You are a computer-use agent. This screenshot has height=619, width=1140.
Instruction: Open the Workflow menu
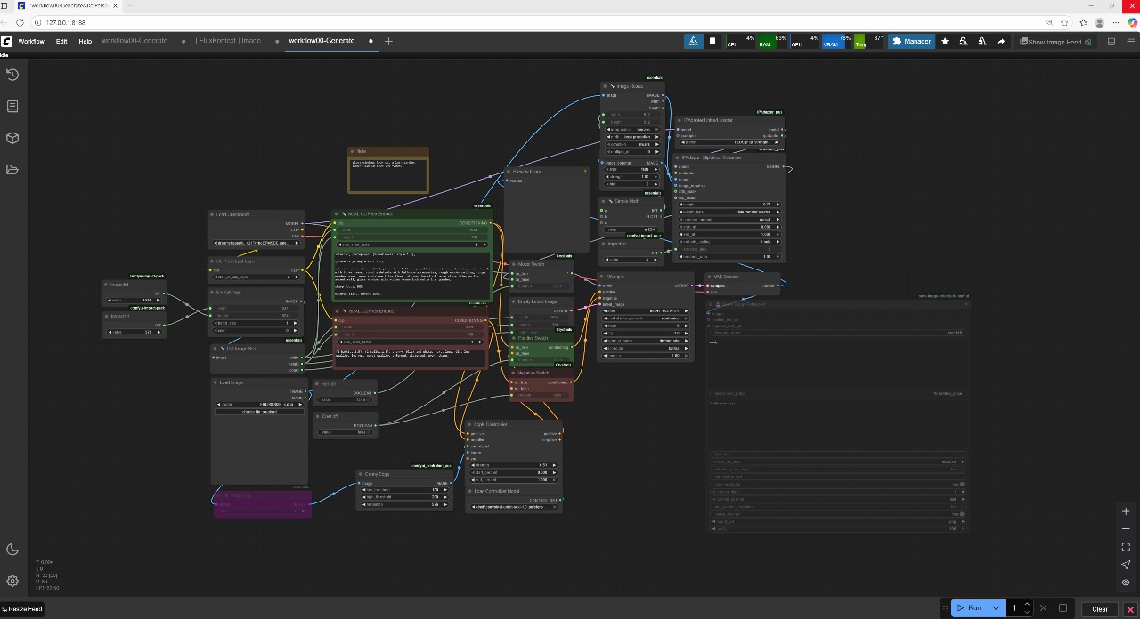pos(31,42)
